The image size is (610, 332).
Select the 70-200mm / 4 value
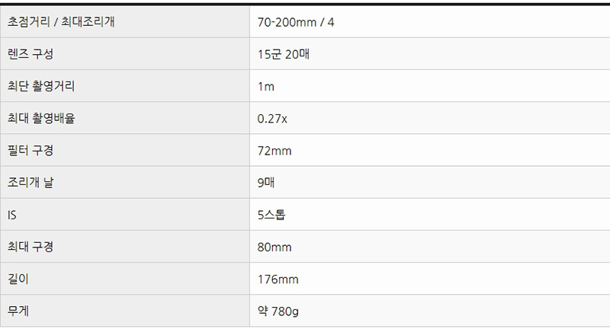[296, 22]
